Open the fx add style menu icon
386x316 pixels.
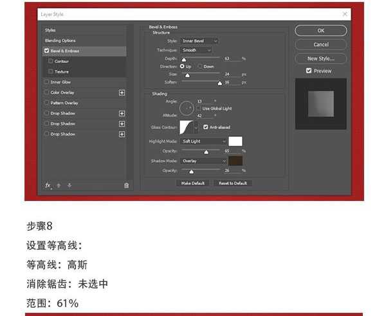pos(48,186)
